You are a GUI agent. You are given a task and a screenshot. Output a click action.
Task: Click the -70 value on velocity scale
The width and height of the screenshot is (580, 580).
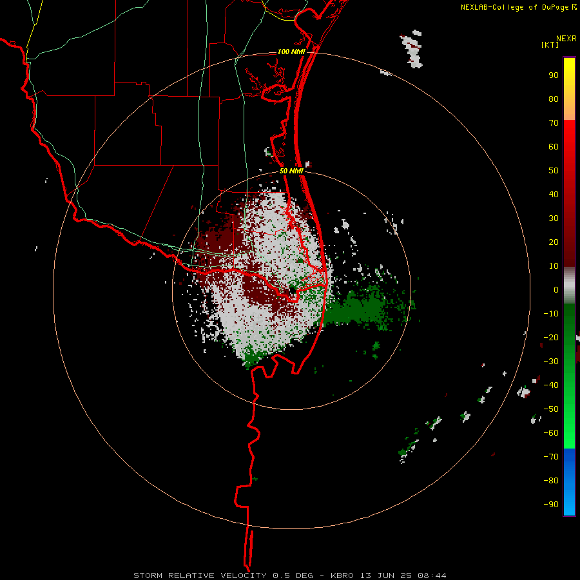point(551,456)
